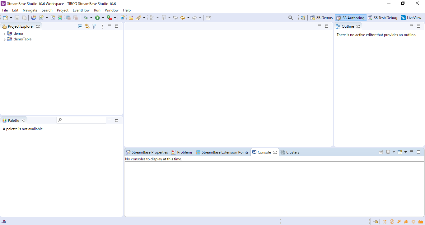Viewport: 425px width, 225px height.
Task: Open the External Tools dropdown arrow
Action: point(115,18)
